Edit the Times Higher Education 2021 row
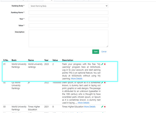Image resolution: width=156 pixels, height=113 pixels. 102,107
